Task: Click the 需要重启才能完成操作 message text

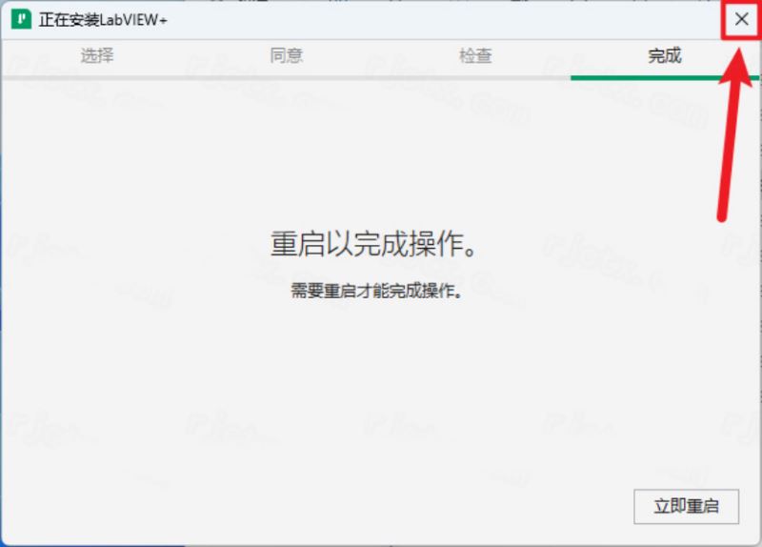Action: pos(376,292)
